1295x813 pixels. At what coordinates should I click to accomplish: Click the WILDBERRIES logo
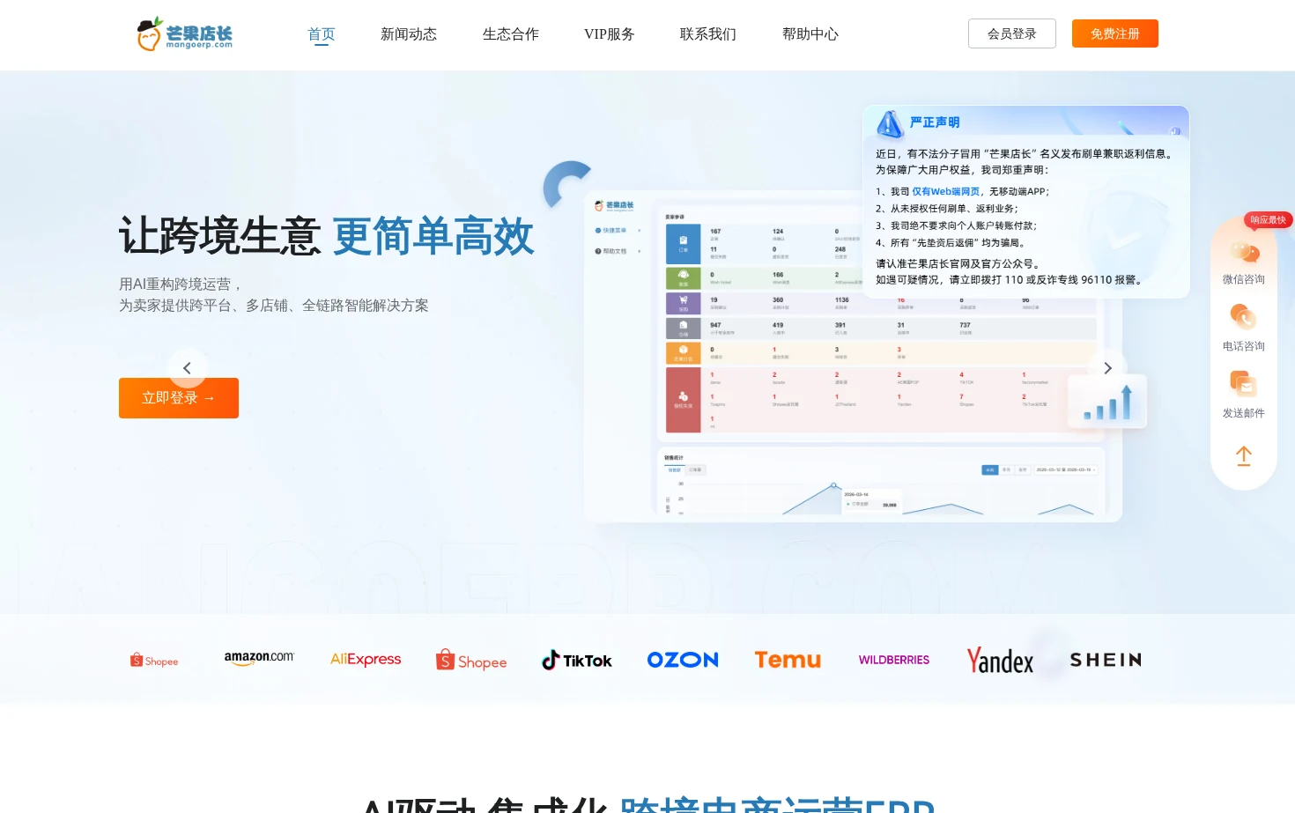pyautogui.click(x=894, y=660)
